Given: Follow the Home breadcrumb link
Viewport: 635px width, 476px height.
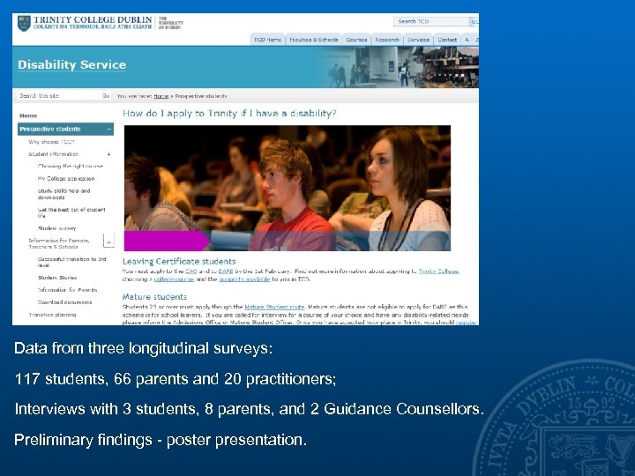Looking at the screenshot, I should (161, 96).
